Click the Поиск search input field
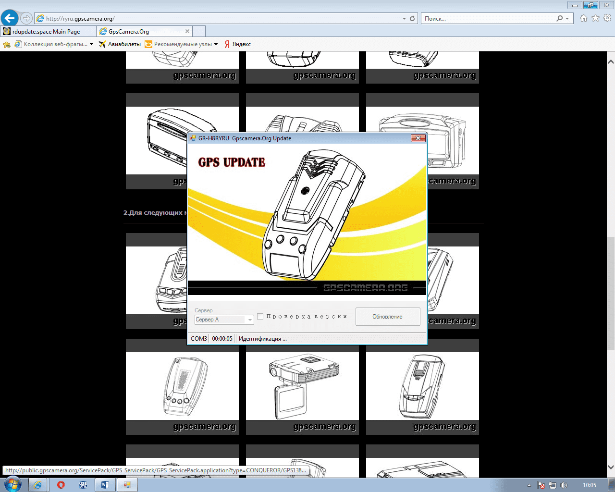Screen dimensions: 615x492 tap(488, 19)
